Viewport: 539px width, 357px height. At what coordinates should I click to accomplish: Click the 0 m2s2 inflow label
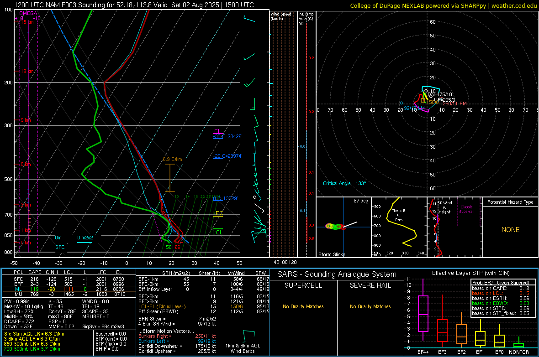85,238
